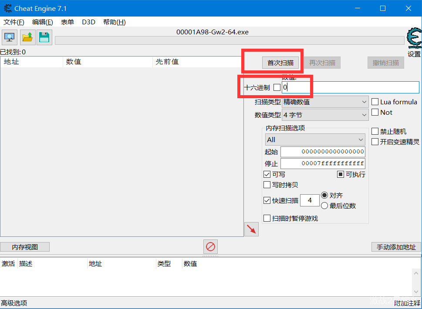Click the 类型 column header in address table
The width and height of the screenshot is (422, 309).
[169, 264]
